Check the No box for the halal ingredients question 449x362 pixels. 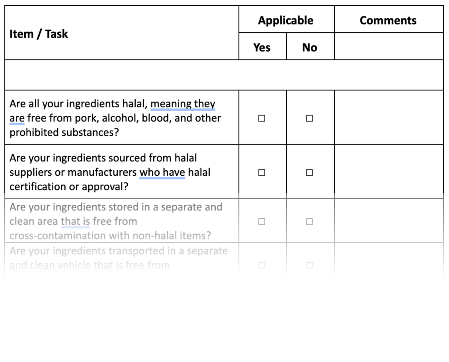click(309, 118)
